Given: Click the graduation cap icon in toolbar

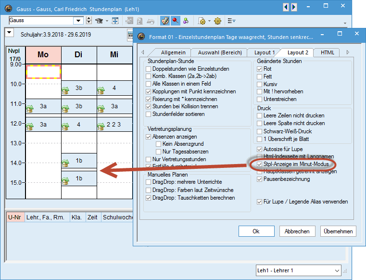Looking at the screenshot, I should [x=100, y=21].
